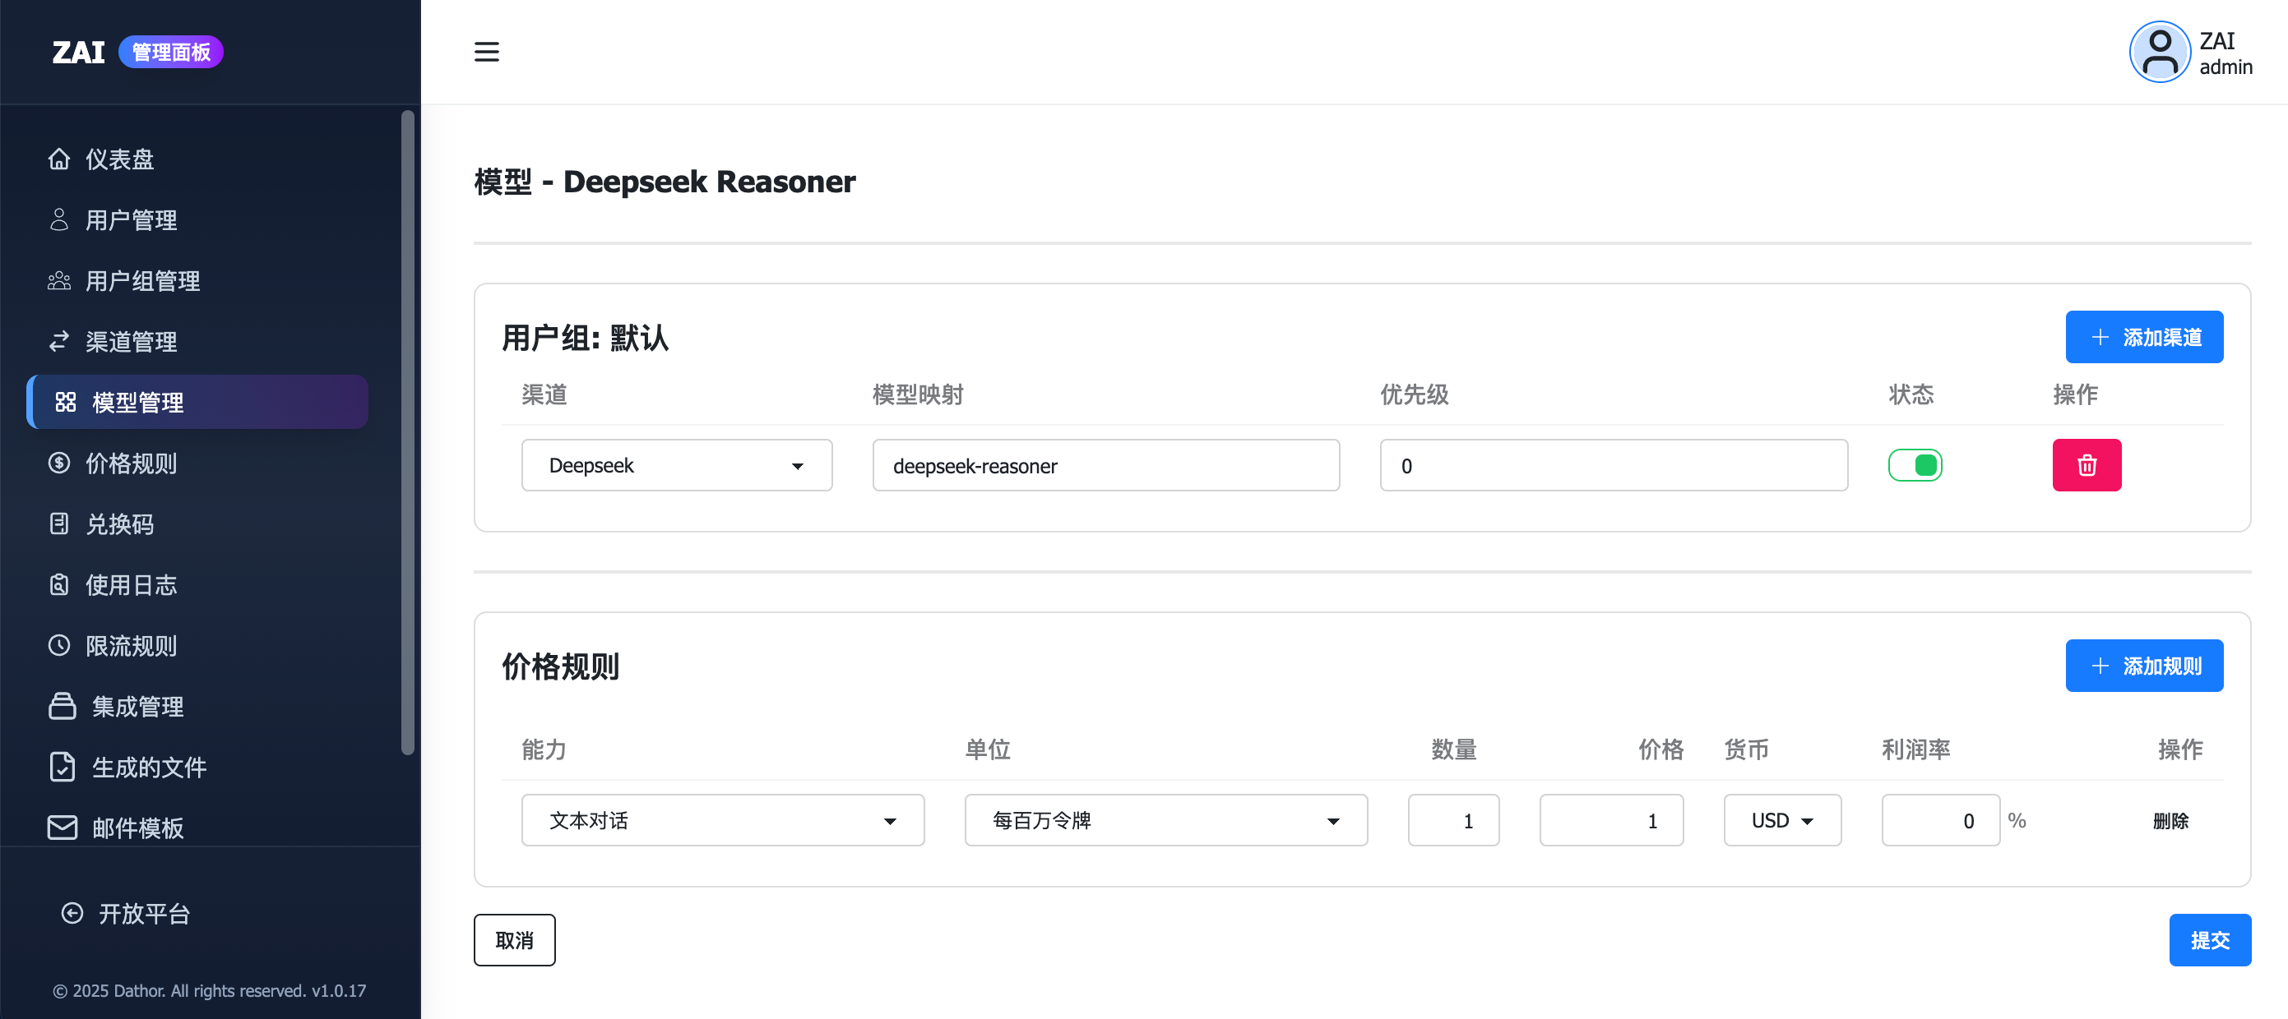This screenshot has height=1019, width=2288.
Task: Click the hamburger menu icon
Action: pos(486,52)
